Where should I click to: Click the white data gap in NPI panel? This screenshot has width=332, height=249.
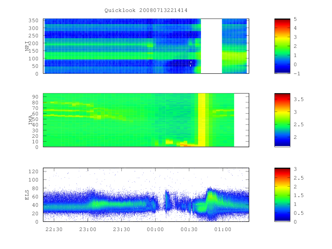211,46
